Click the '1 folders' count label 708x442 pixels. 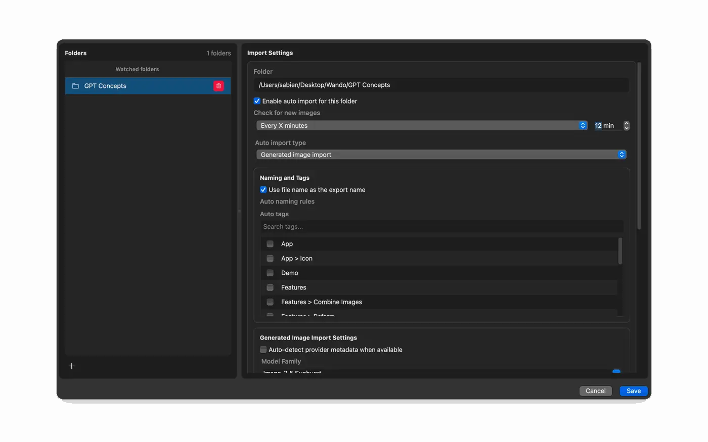pyautogui.click(x=218, y=53)
